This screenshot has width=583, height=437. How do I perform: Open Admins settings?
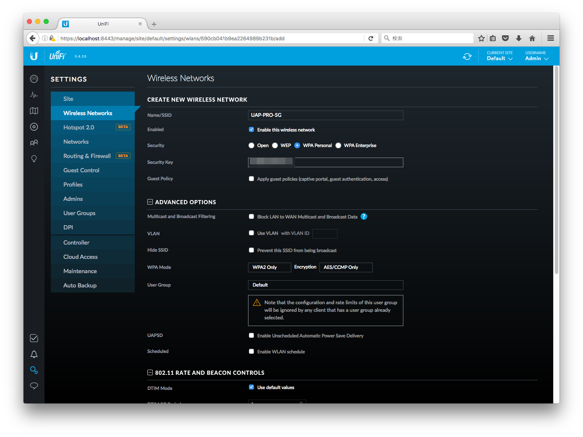(x=93, y=199)
